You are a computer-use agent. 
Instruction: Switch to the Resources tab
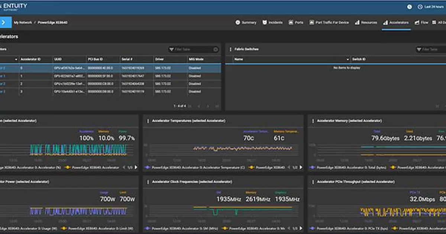[366, 23]
